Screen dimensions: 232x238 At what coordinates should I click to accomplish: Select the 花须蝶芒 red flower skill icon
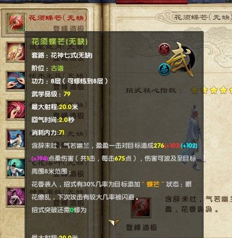(16, 23)
